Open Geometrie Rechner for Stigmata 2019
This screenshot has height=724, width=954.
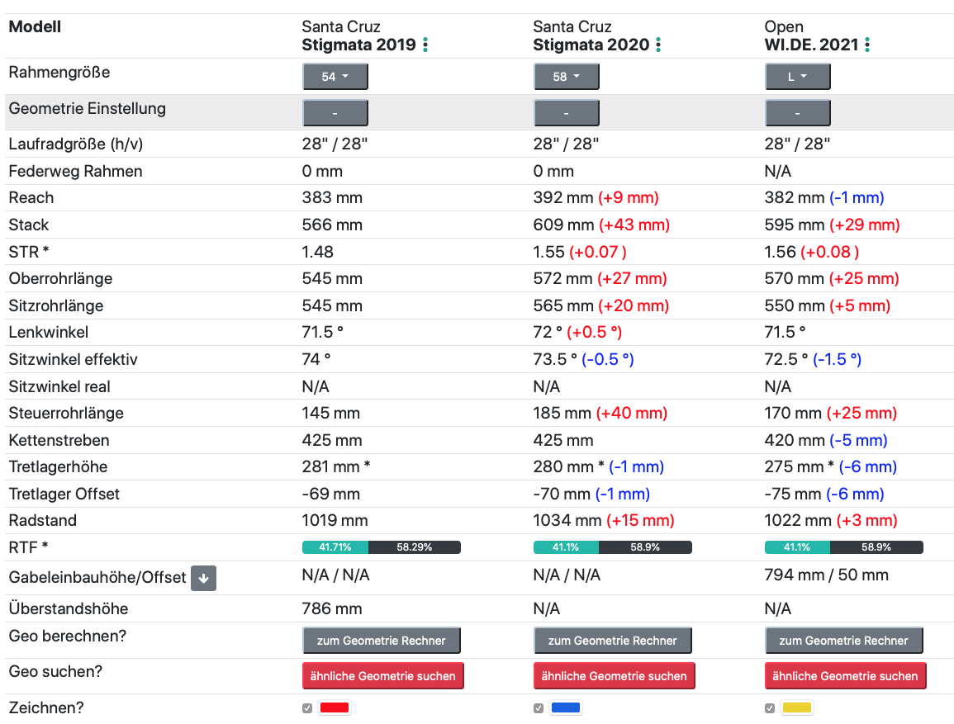tap(382, 641)
